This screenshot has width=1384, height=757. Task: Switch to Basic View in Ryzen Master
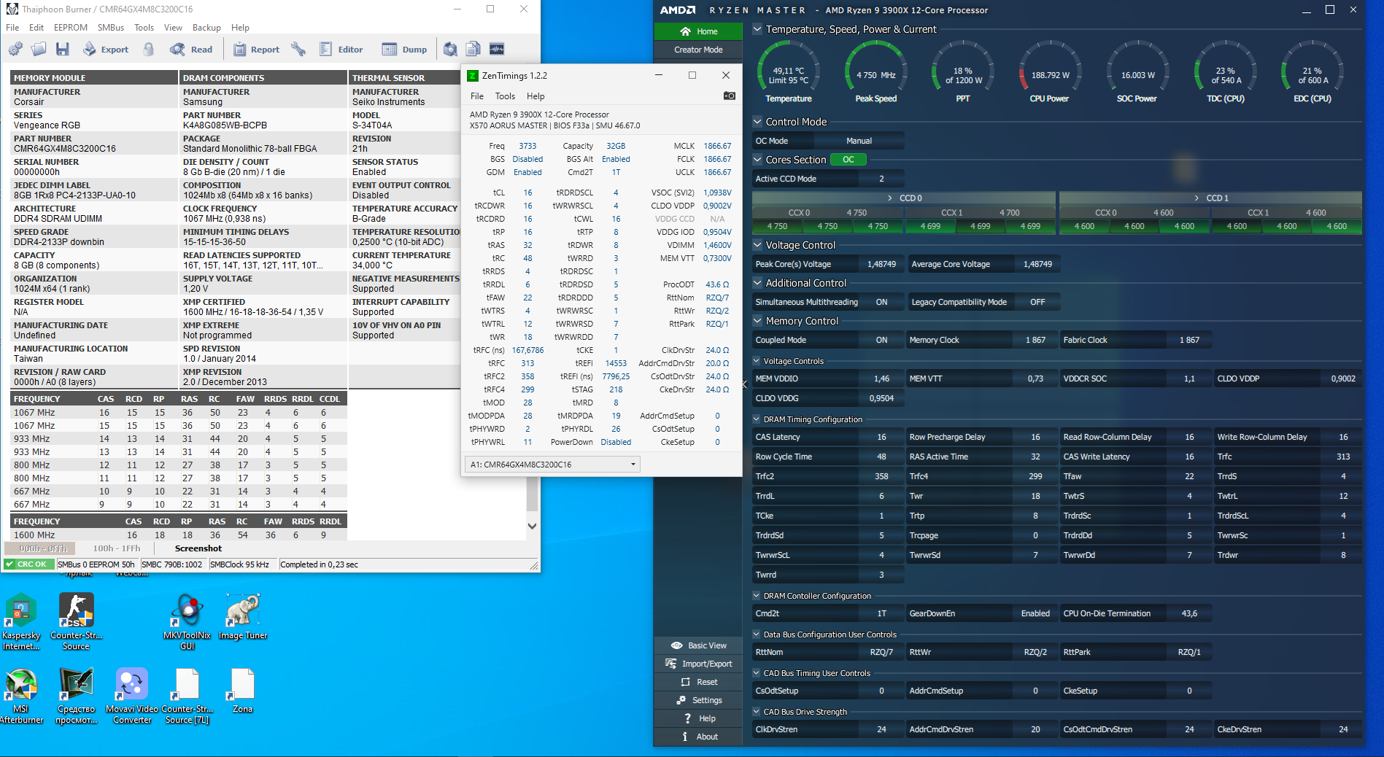[x=698, y=645]
